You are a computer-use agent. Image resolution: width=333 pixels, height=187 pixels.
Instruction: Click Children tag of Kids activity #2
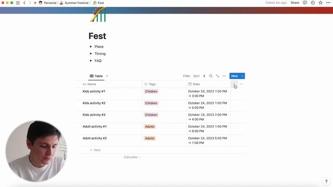point(151,103)
